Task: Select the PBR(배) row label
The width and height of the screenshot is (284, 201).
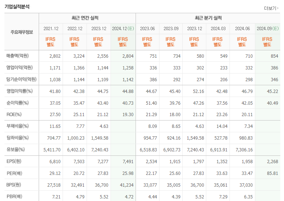Action: [14, 197]
